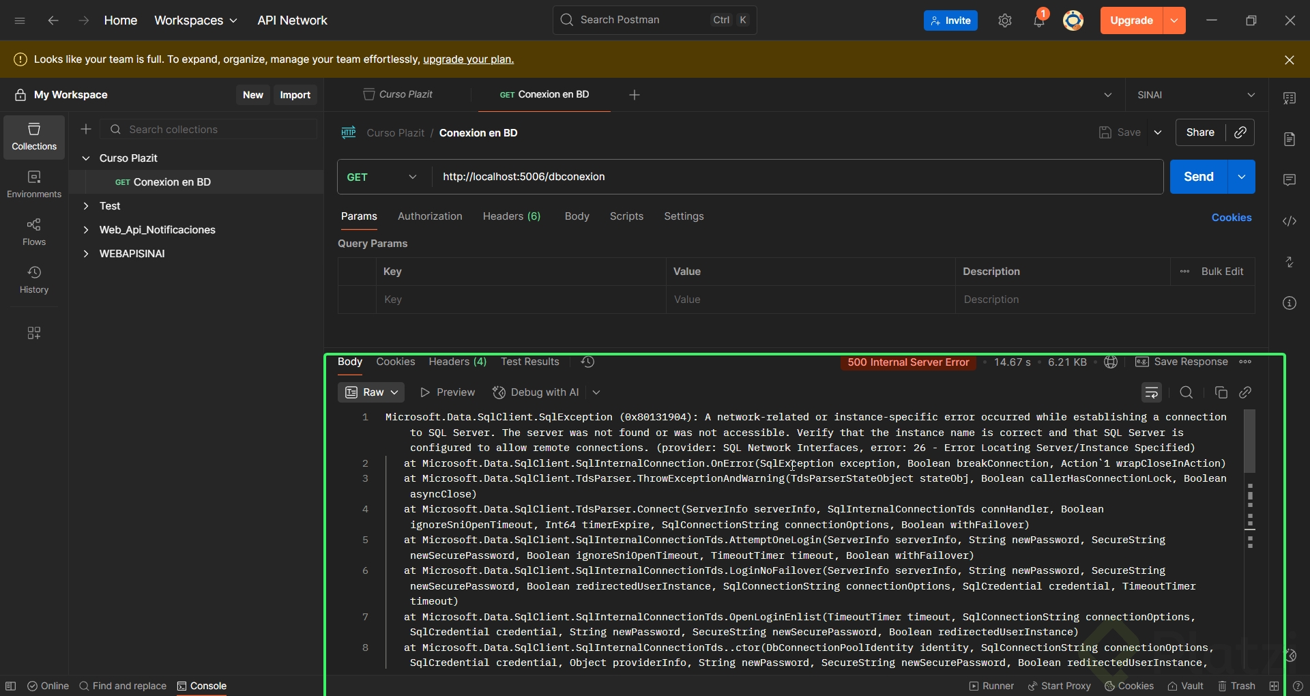This screenshot has height=696, width=1310.
Task: Open the SINAI environment selector
Action: (1196, 95)
